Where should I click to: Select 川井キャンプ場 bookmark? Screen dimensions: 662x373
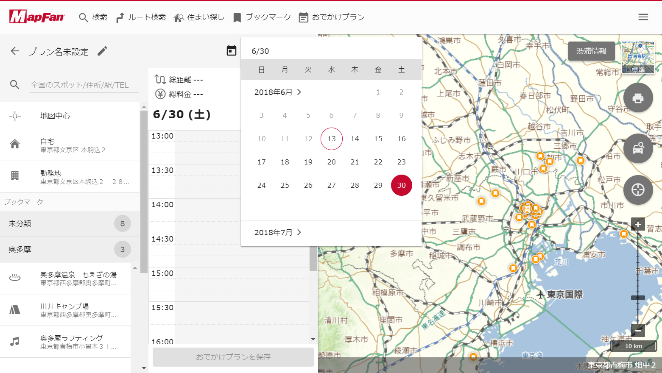[x=65, y=310]
